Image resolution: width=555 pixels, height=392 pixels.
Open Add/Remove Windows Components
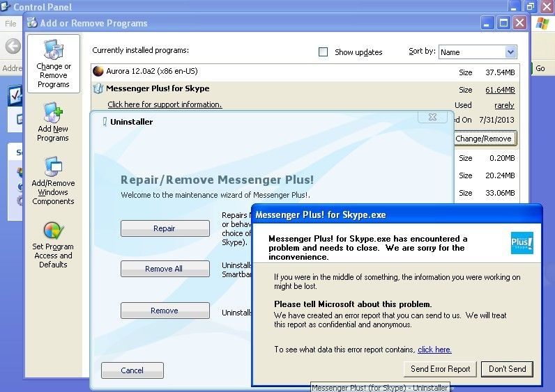[53, 180]
